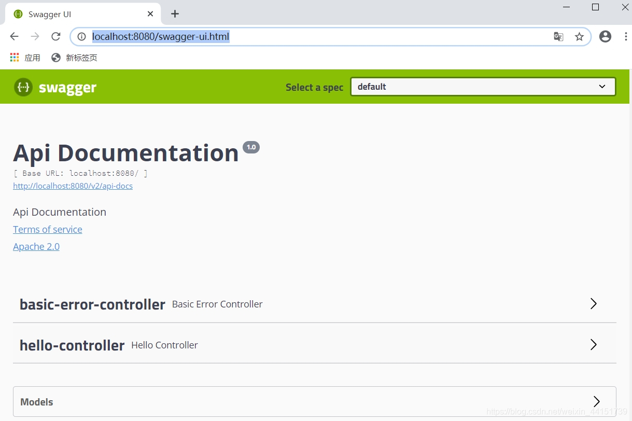The width and height of the screenshot is (632, 421).
Task: Minimize the Chrome window
Action: pyautogui.click(x=566, y=7)
